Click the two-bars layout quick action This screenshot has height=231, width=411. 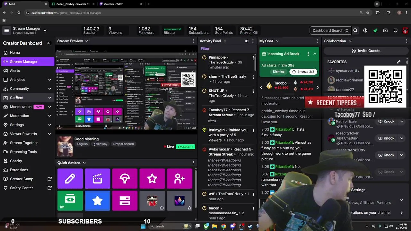[x=125, y=201]
